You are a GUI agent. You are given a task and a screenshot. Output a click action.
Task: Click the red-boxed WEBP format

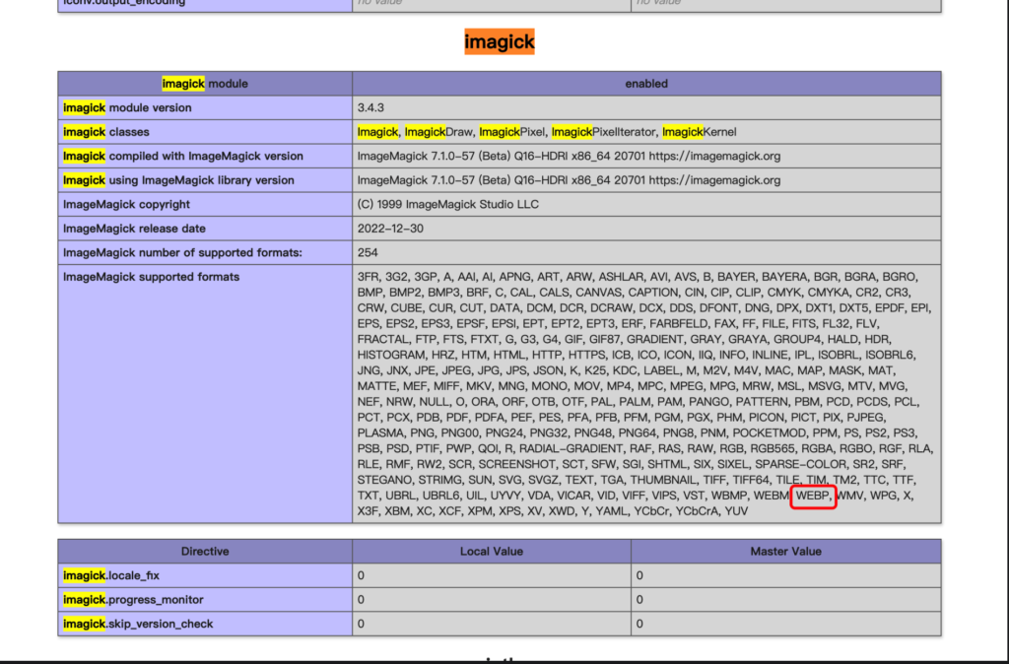813,496
